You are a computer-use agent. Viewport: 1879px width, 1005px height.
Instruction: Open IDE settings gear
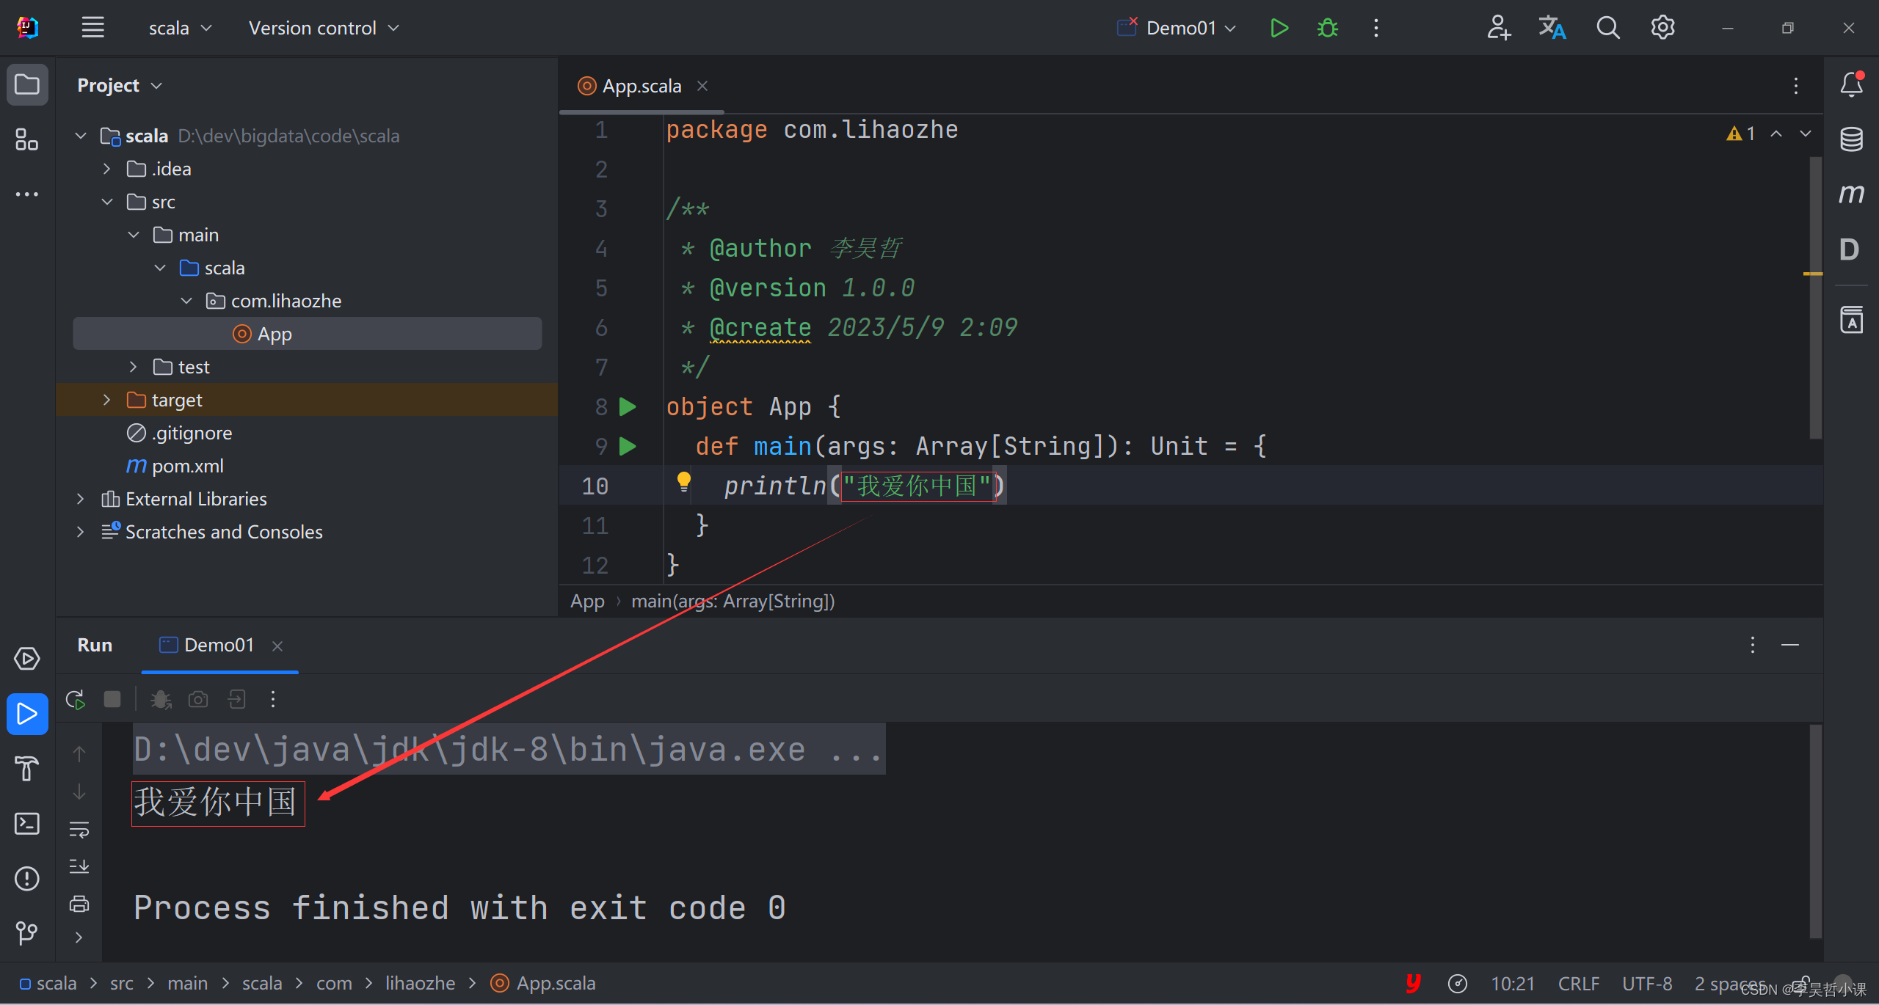coord(1662,28)
